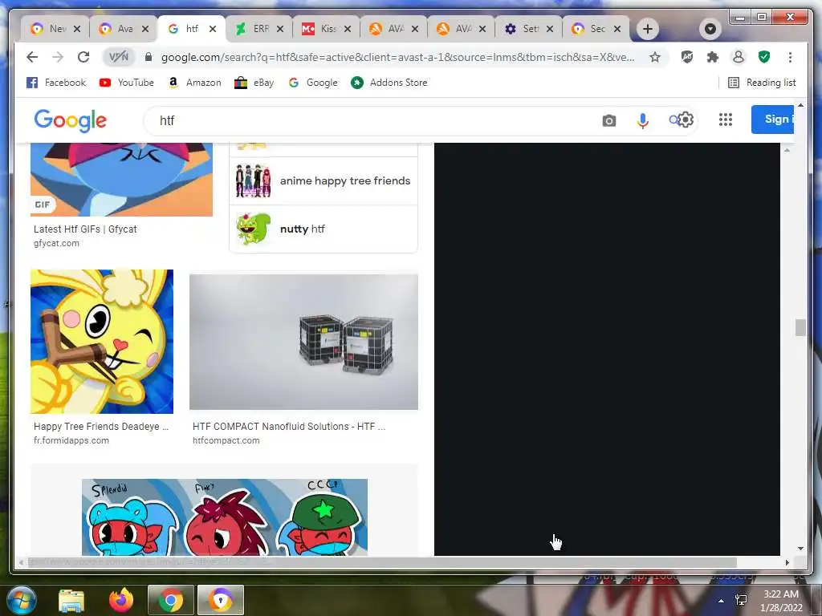Open the browser profile avatar icon

(x=739, y=57)
